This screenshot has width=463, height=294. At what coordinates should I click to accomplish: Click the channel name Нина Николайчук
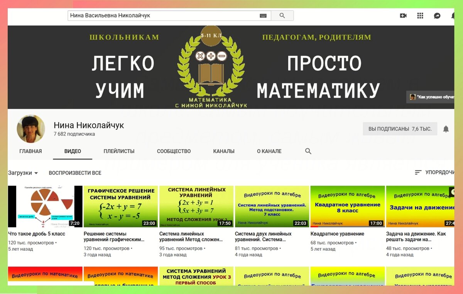coord(89,125)
